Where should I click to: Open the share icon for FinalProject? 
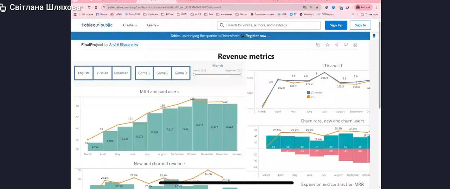tap(336, 45)
